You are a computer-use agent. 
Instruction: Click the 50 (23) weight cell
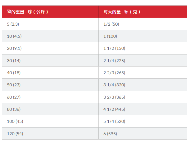click(14, 85)
